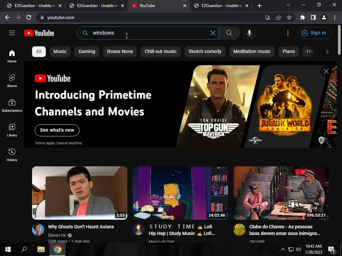Screen dimensions: 342x256
Task: Open Library in sidebar
Action: coord(12,130)
